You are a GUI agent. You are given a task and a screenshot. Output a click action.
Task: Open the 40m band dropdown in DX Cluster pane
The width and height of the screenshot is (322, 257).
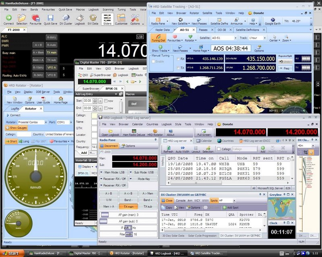313,146
